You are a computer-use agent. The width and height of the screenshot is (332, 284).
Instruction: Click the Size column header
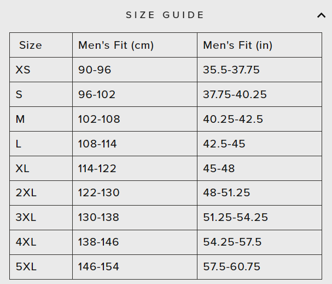coord(31,45)
